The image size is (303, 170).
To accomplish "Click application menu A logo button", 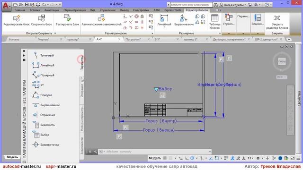I will [x=6, y=6].
